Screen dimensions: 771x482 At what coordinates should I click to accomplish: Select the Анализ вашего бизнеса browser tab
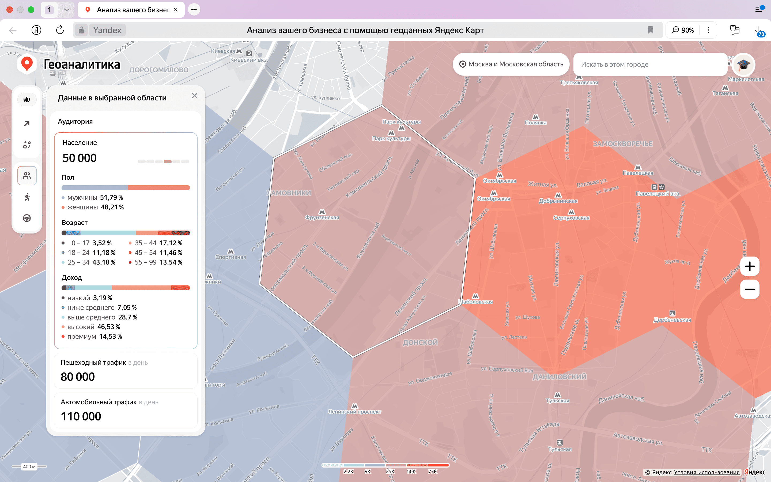click(131, 10)
